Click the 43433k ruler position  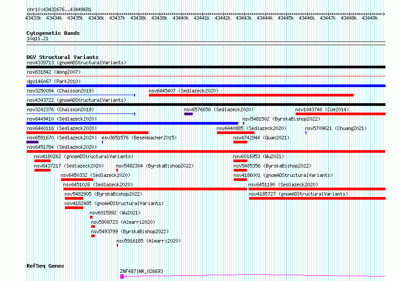33,18
